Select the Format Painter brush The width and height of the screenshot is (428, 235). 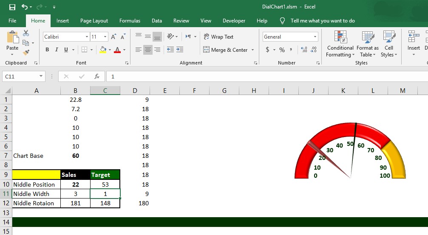point(26,52)
